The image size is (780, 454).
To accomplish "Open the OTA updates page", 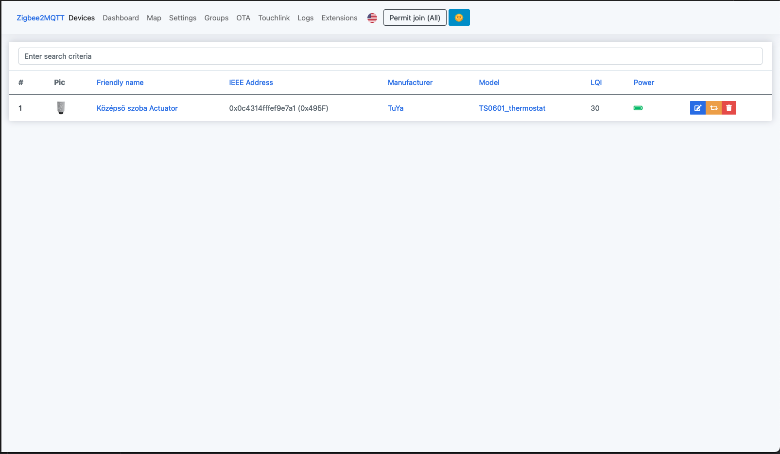I will click(243, 18).
